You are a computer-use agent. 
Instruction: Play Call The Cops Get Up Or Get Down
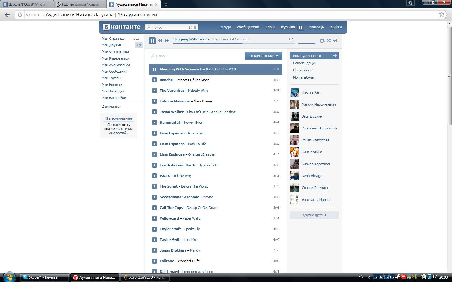pyautogui.click(x=154, y=208)
